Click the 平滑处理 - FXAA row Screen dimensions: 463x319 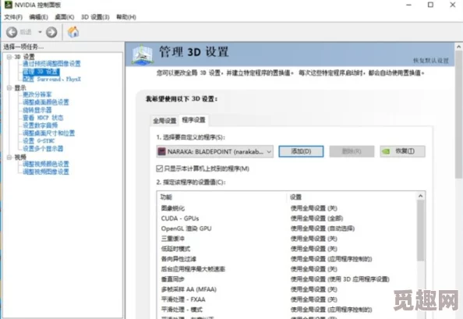(287, 300)
